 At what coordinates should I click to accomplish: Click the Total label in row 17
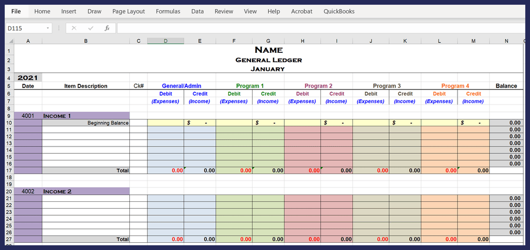pyautogui.click(x=123, y=171)
